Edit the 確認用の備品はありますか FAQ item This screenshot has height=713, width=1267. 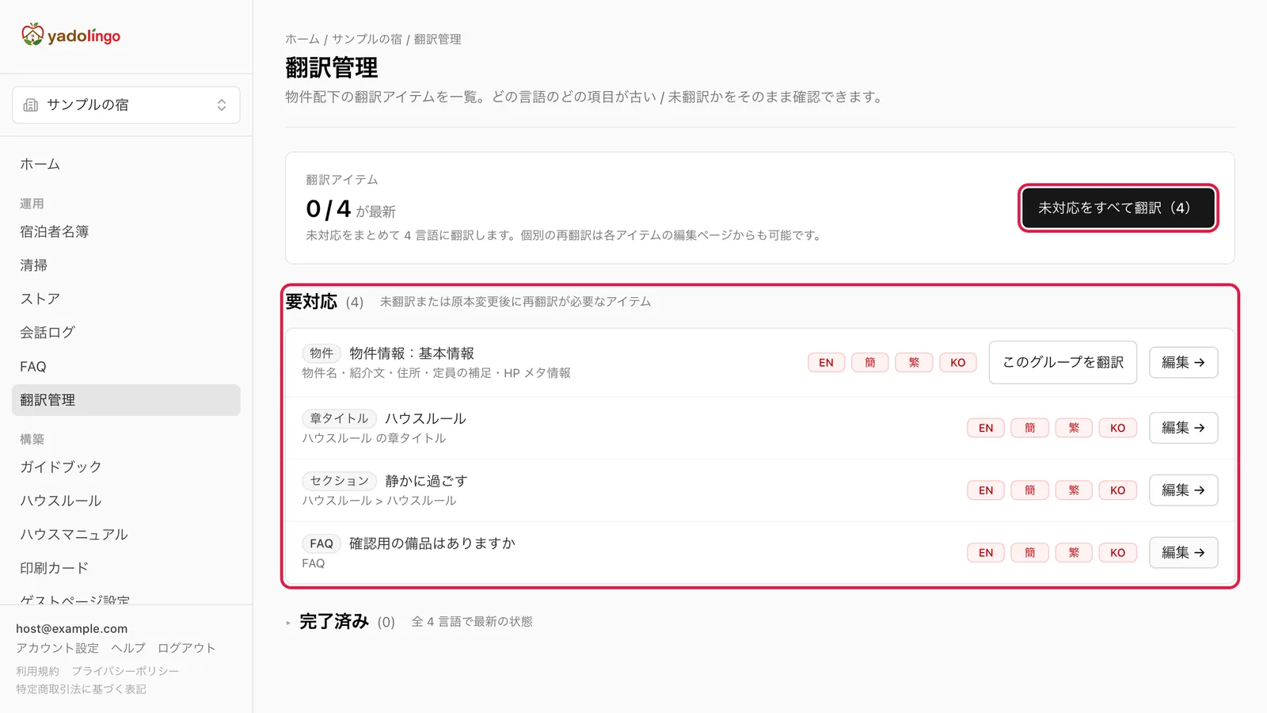[x=1183, y=552]
